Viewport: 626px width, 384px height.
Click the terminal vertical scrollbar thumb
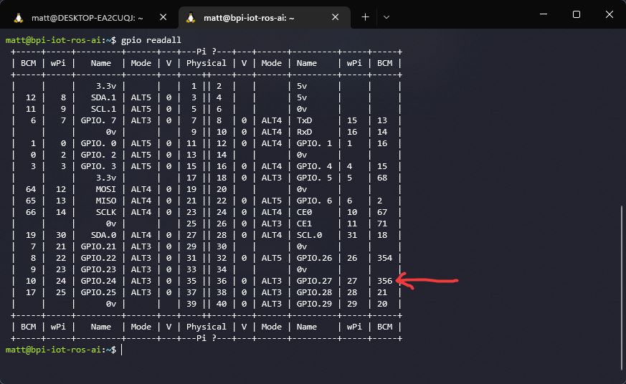(622, 287)
